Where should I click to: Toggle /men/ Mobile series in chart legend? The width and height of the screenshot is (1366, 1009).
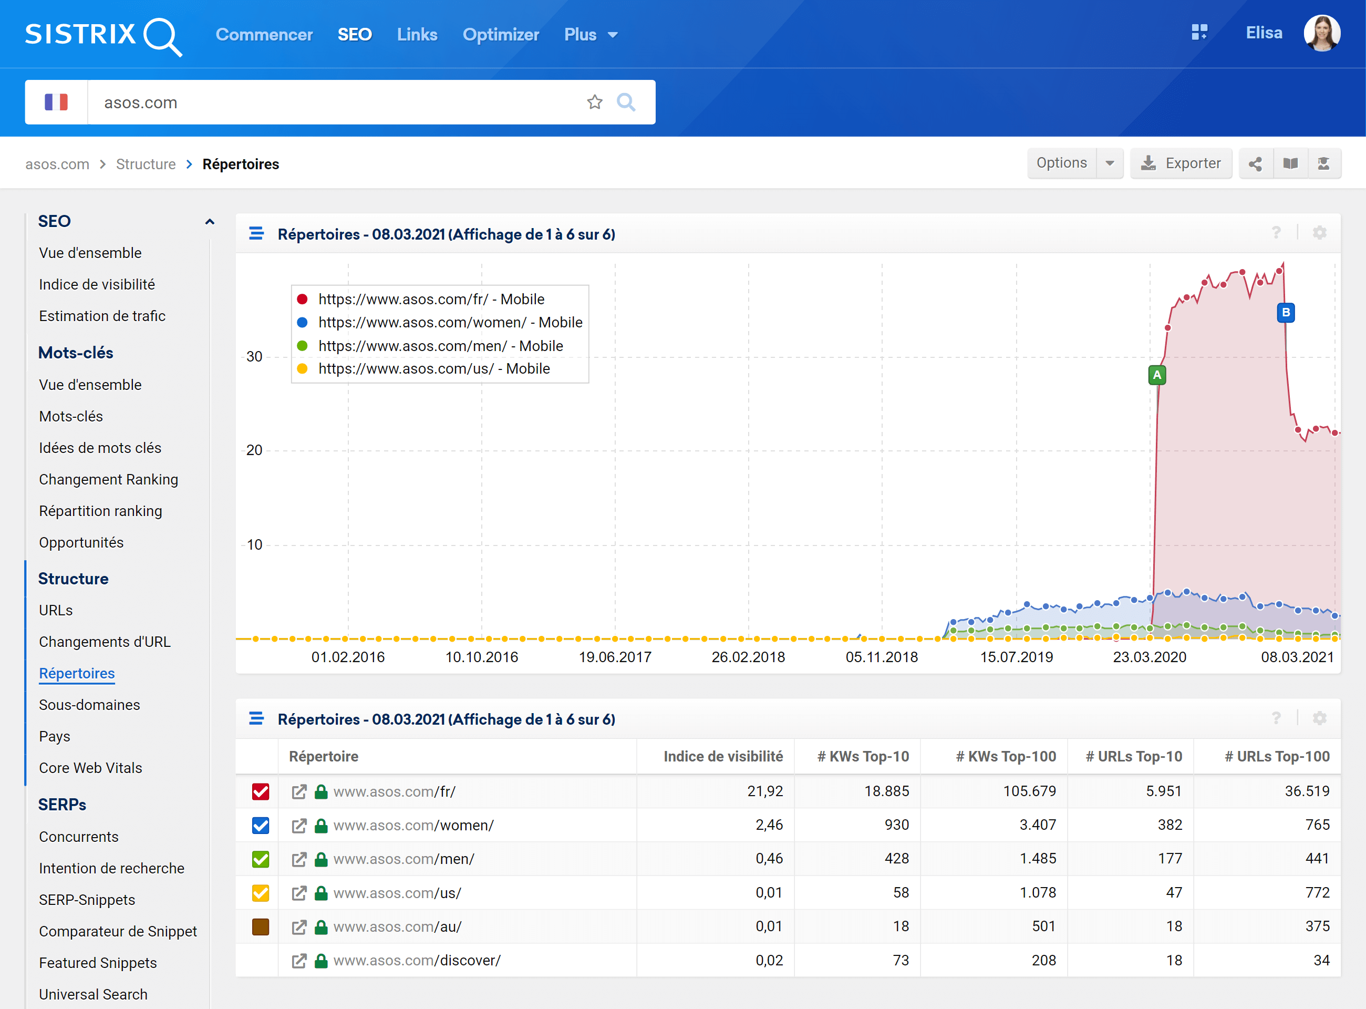tap(429, 346)
